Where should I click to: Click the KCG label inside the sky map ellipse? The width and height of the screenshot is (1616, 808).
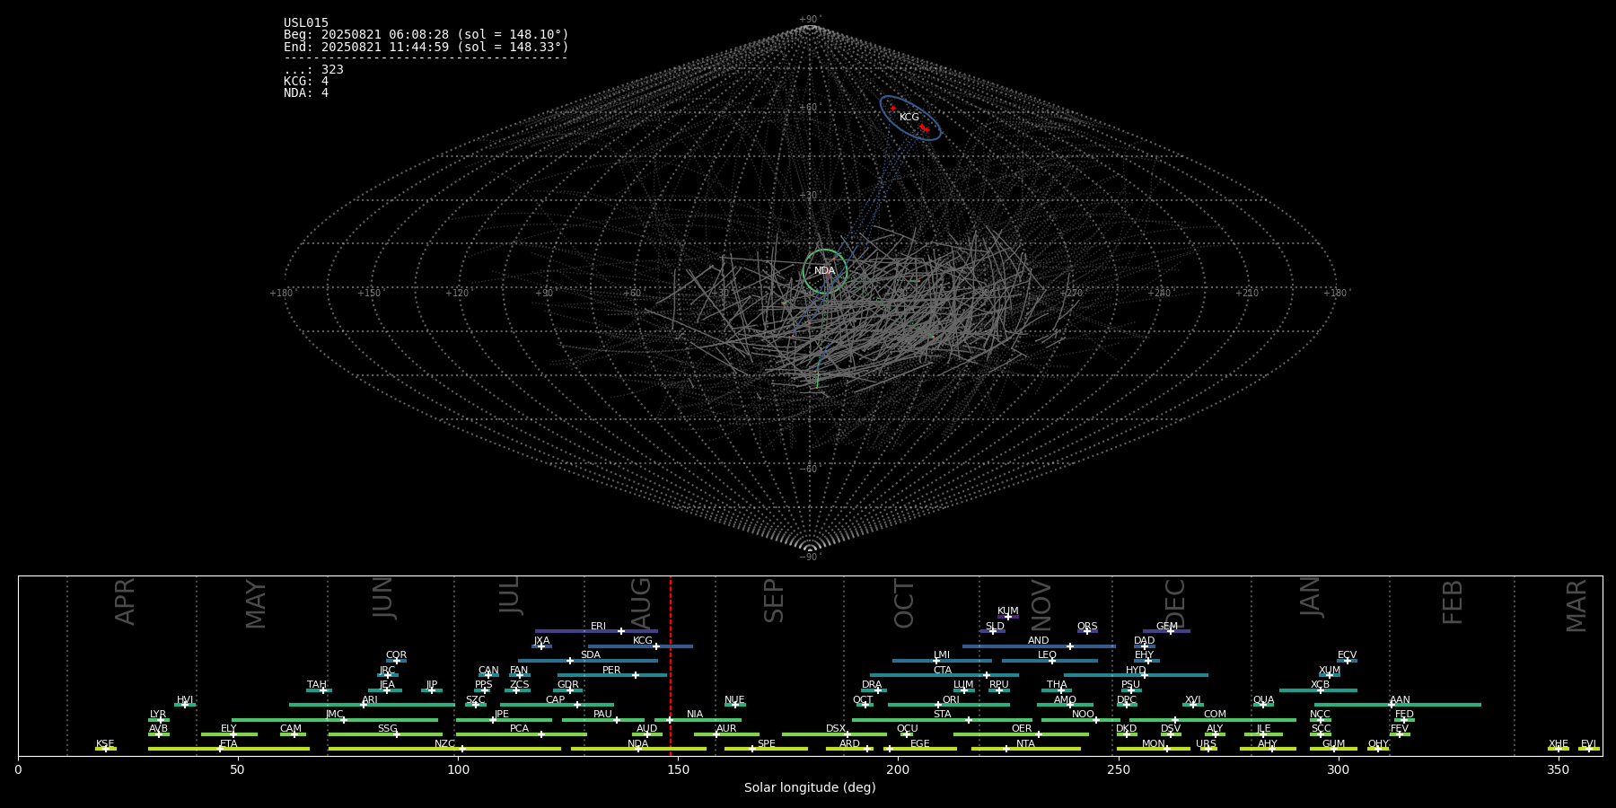[x=909, y=118]
